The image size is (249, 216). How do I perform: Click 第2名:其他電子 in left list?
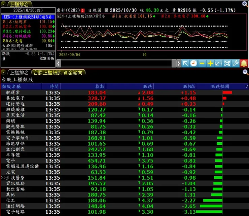pyautogui.click(x=28, y=27)
